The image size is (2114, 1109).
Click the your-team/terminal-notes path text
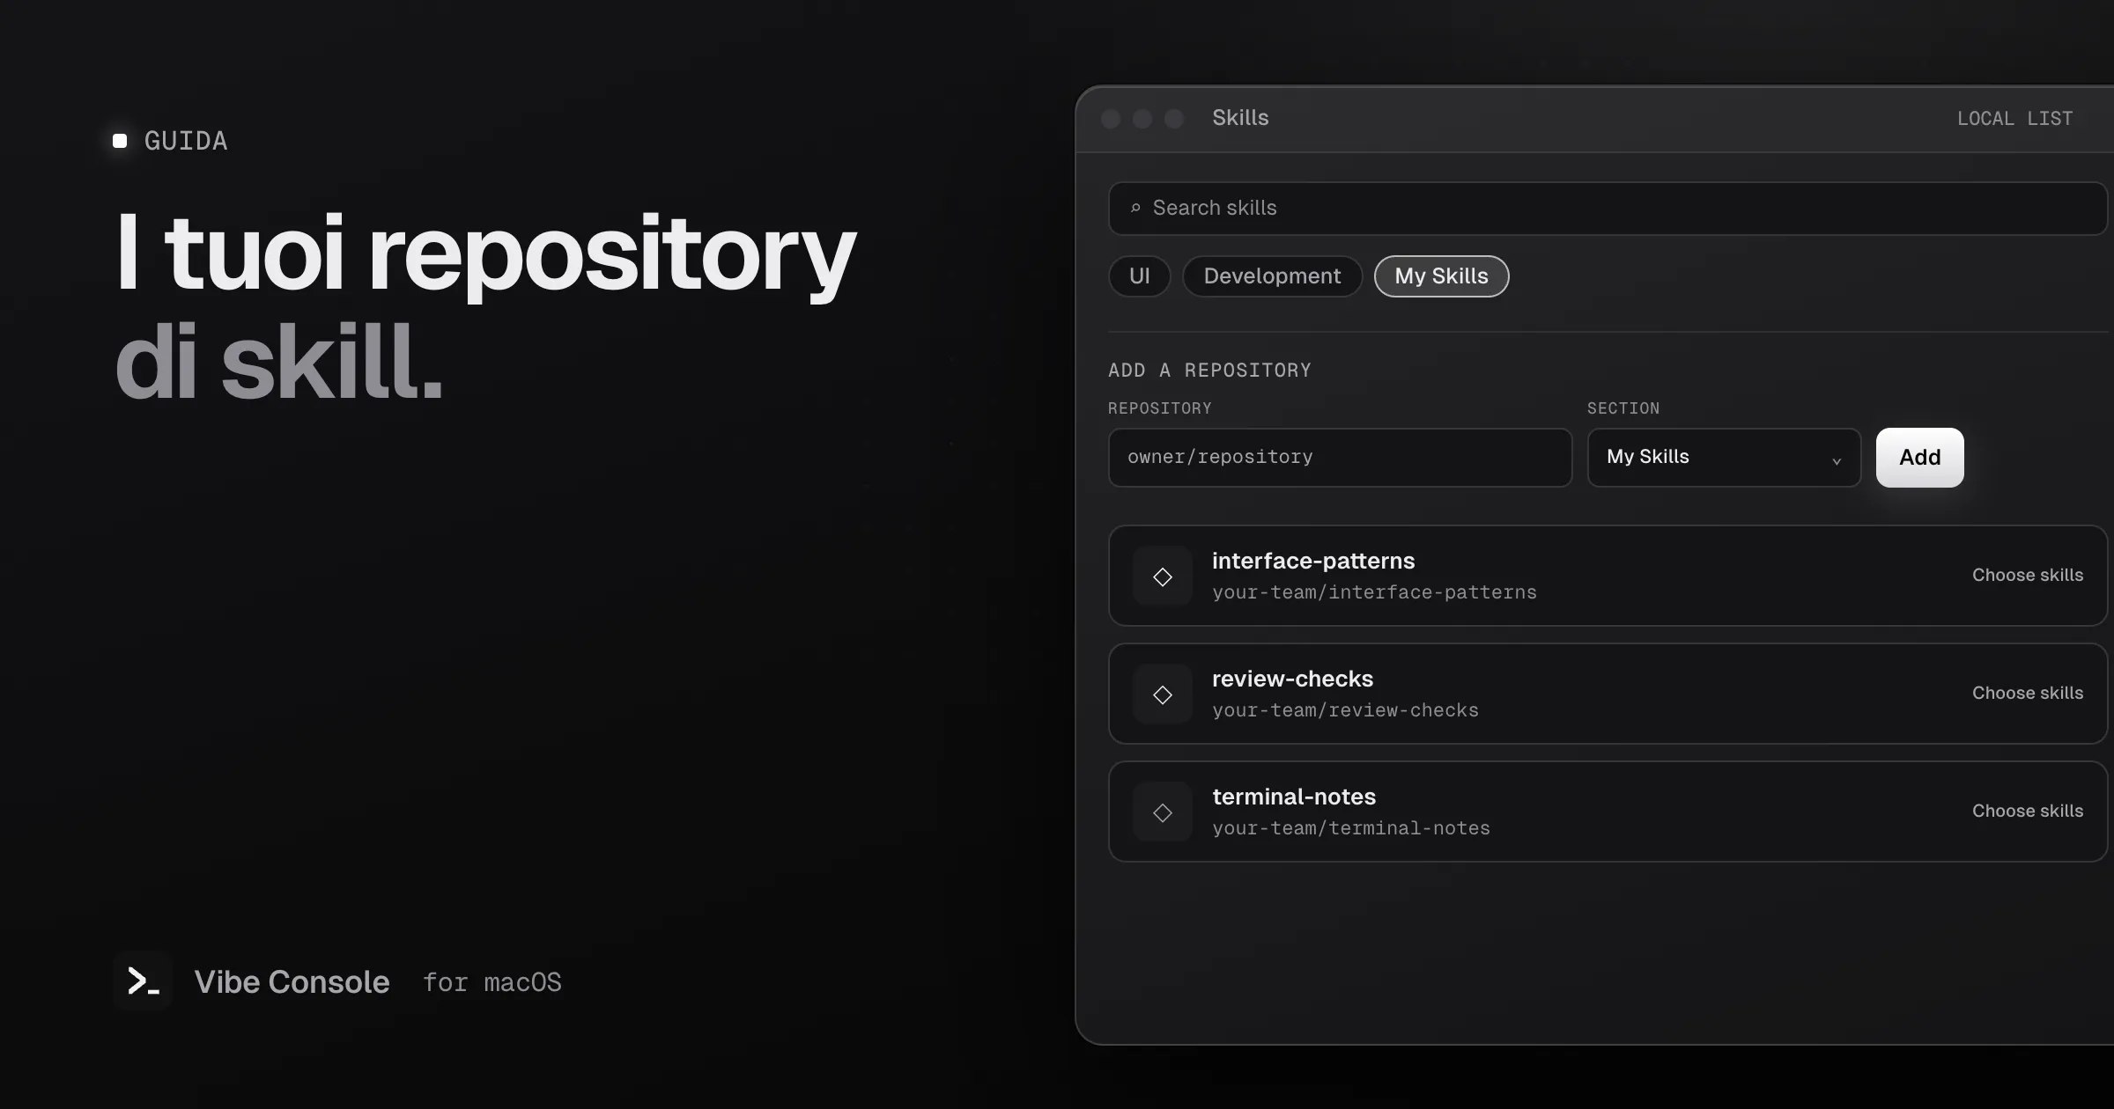[1351, 828]
